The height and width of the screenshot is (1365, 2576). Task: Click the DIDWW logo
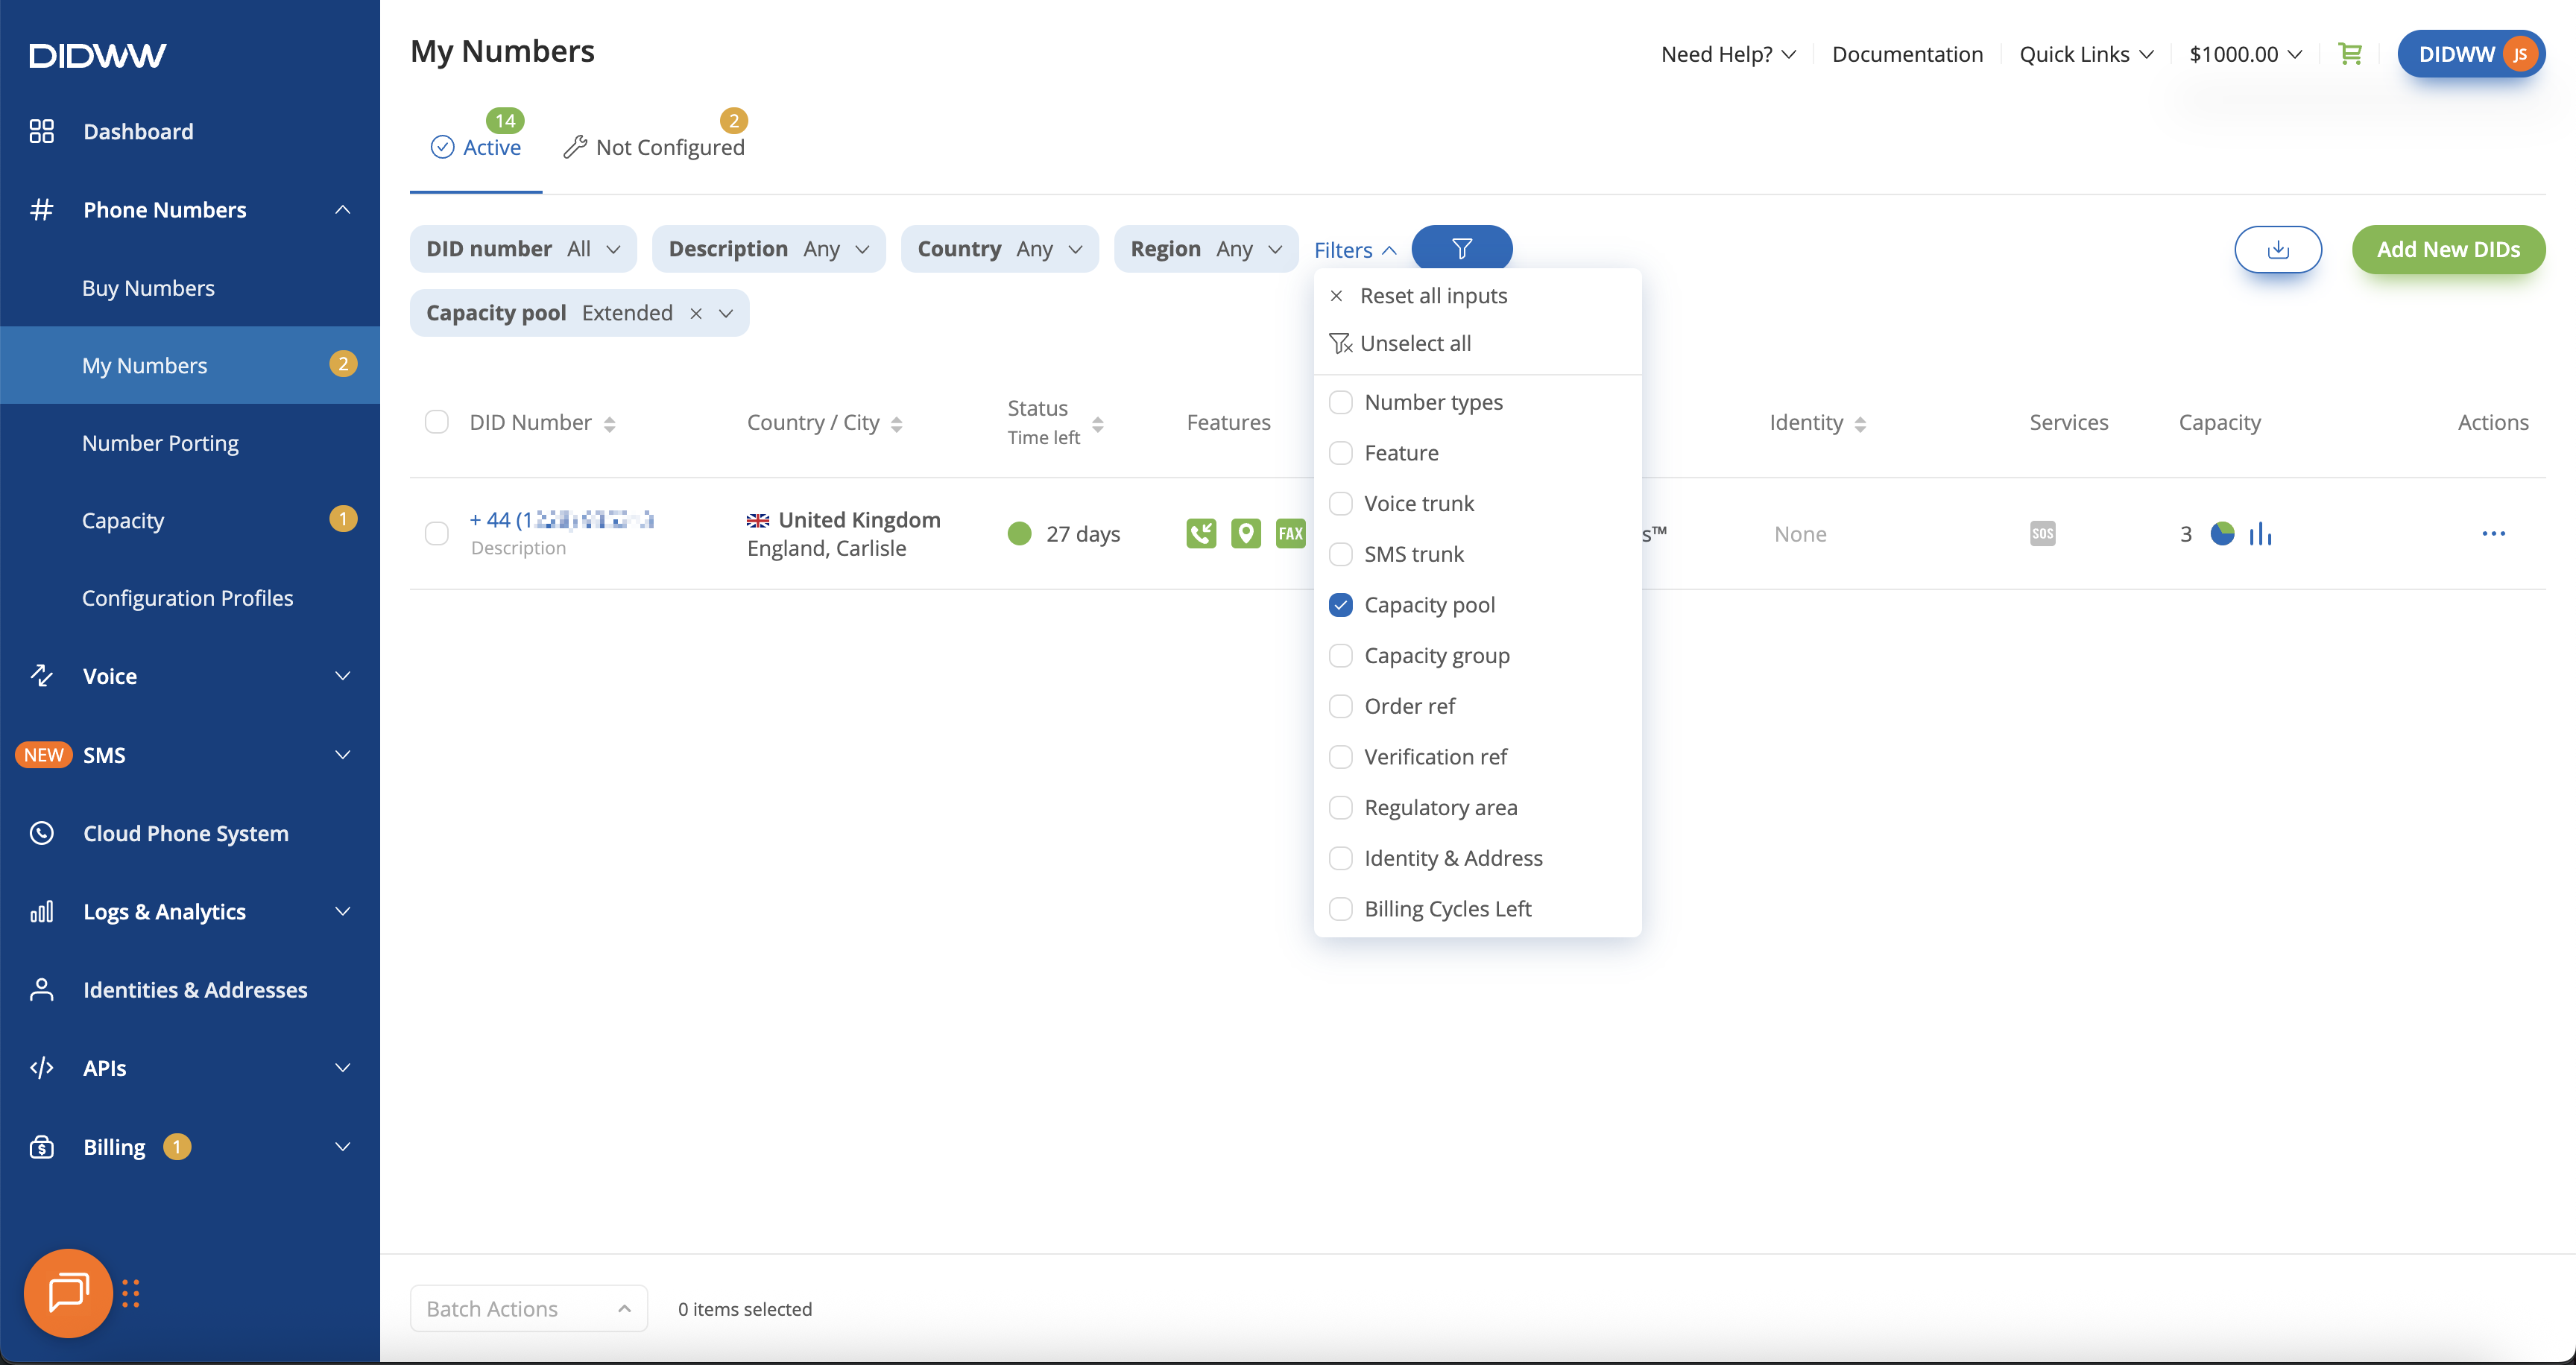(98, 55)
